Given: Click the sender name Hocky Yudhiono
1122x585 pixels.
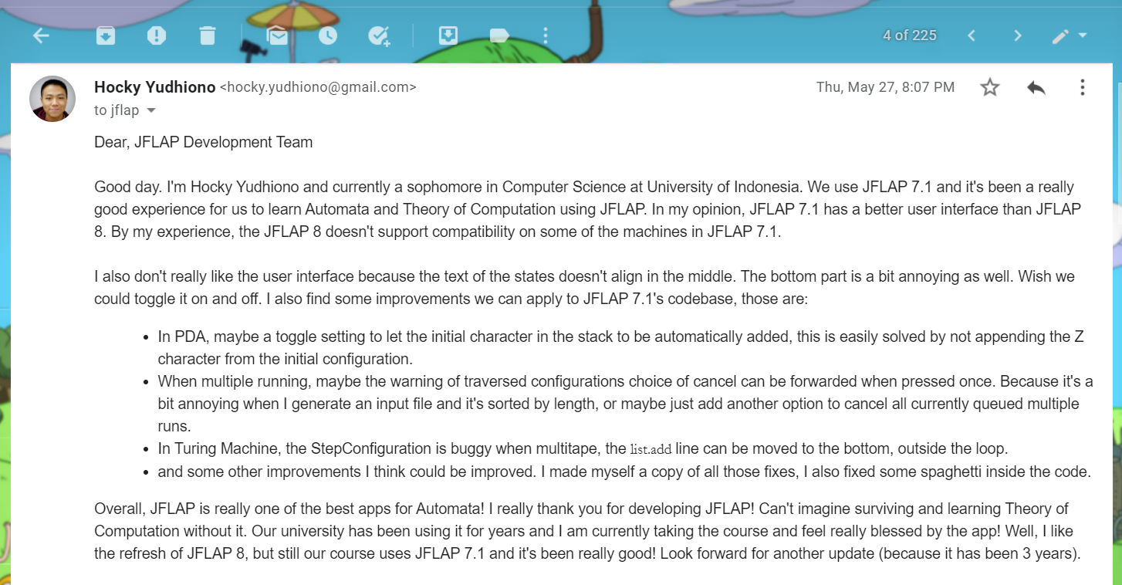Looking at the screenshot, I should (154, 87).
